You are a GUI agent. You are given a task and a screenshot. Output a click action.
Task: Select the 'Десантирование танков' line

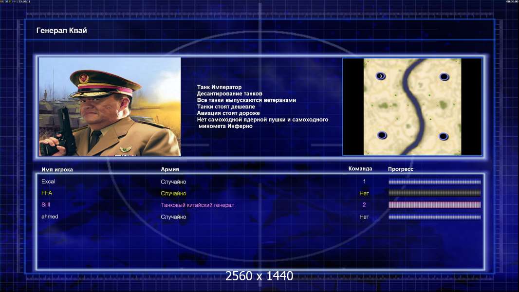tap(229, 93)
